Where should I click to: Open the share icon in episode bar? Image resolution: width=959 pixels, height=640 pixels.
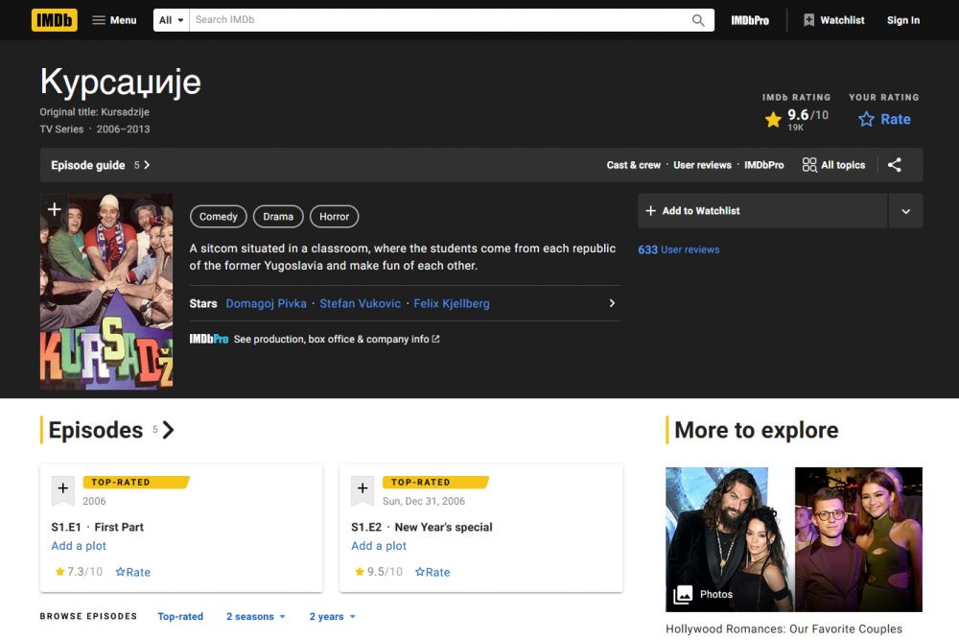(x=894, y=165)
